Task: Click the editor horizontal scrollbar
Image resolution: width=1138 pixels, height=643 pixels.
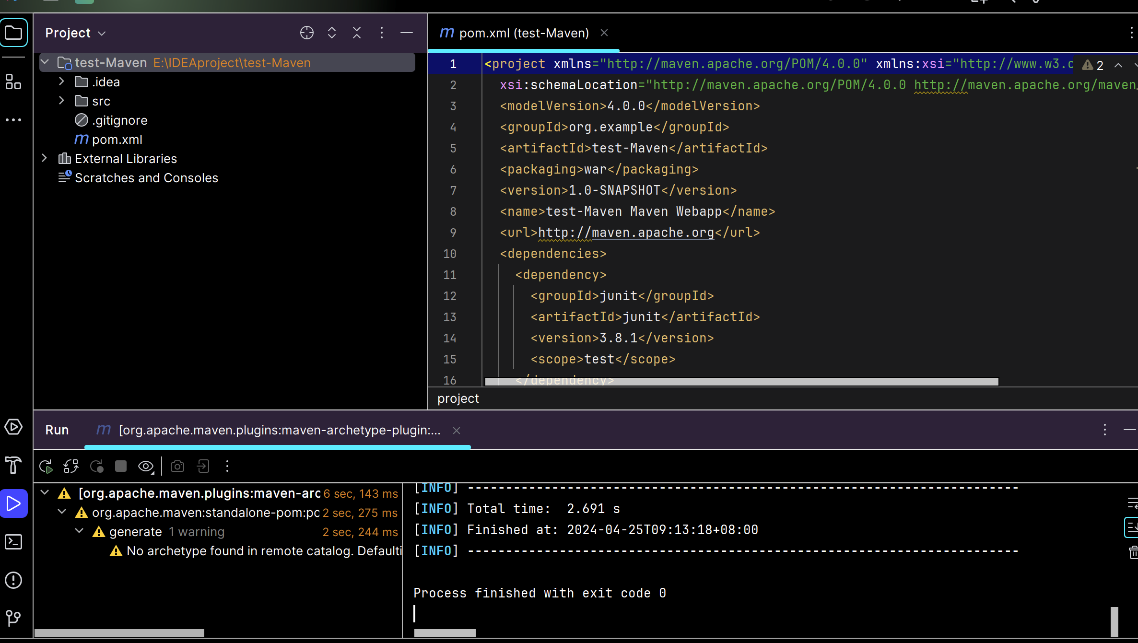Action: [x=741, y=382]
